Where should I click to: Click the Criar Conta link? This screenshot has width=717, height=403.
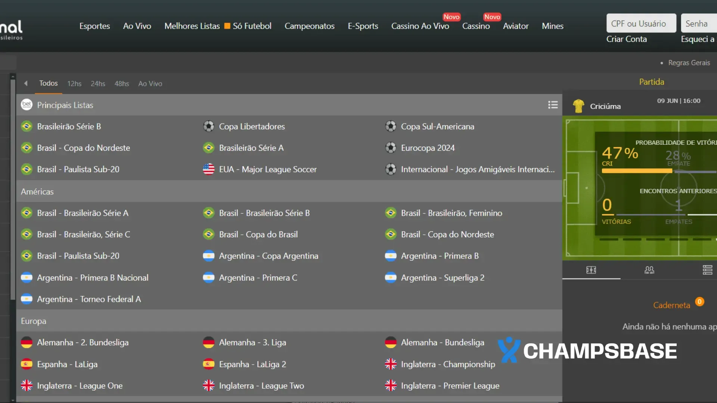point(626,39)
